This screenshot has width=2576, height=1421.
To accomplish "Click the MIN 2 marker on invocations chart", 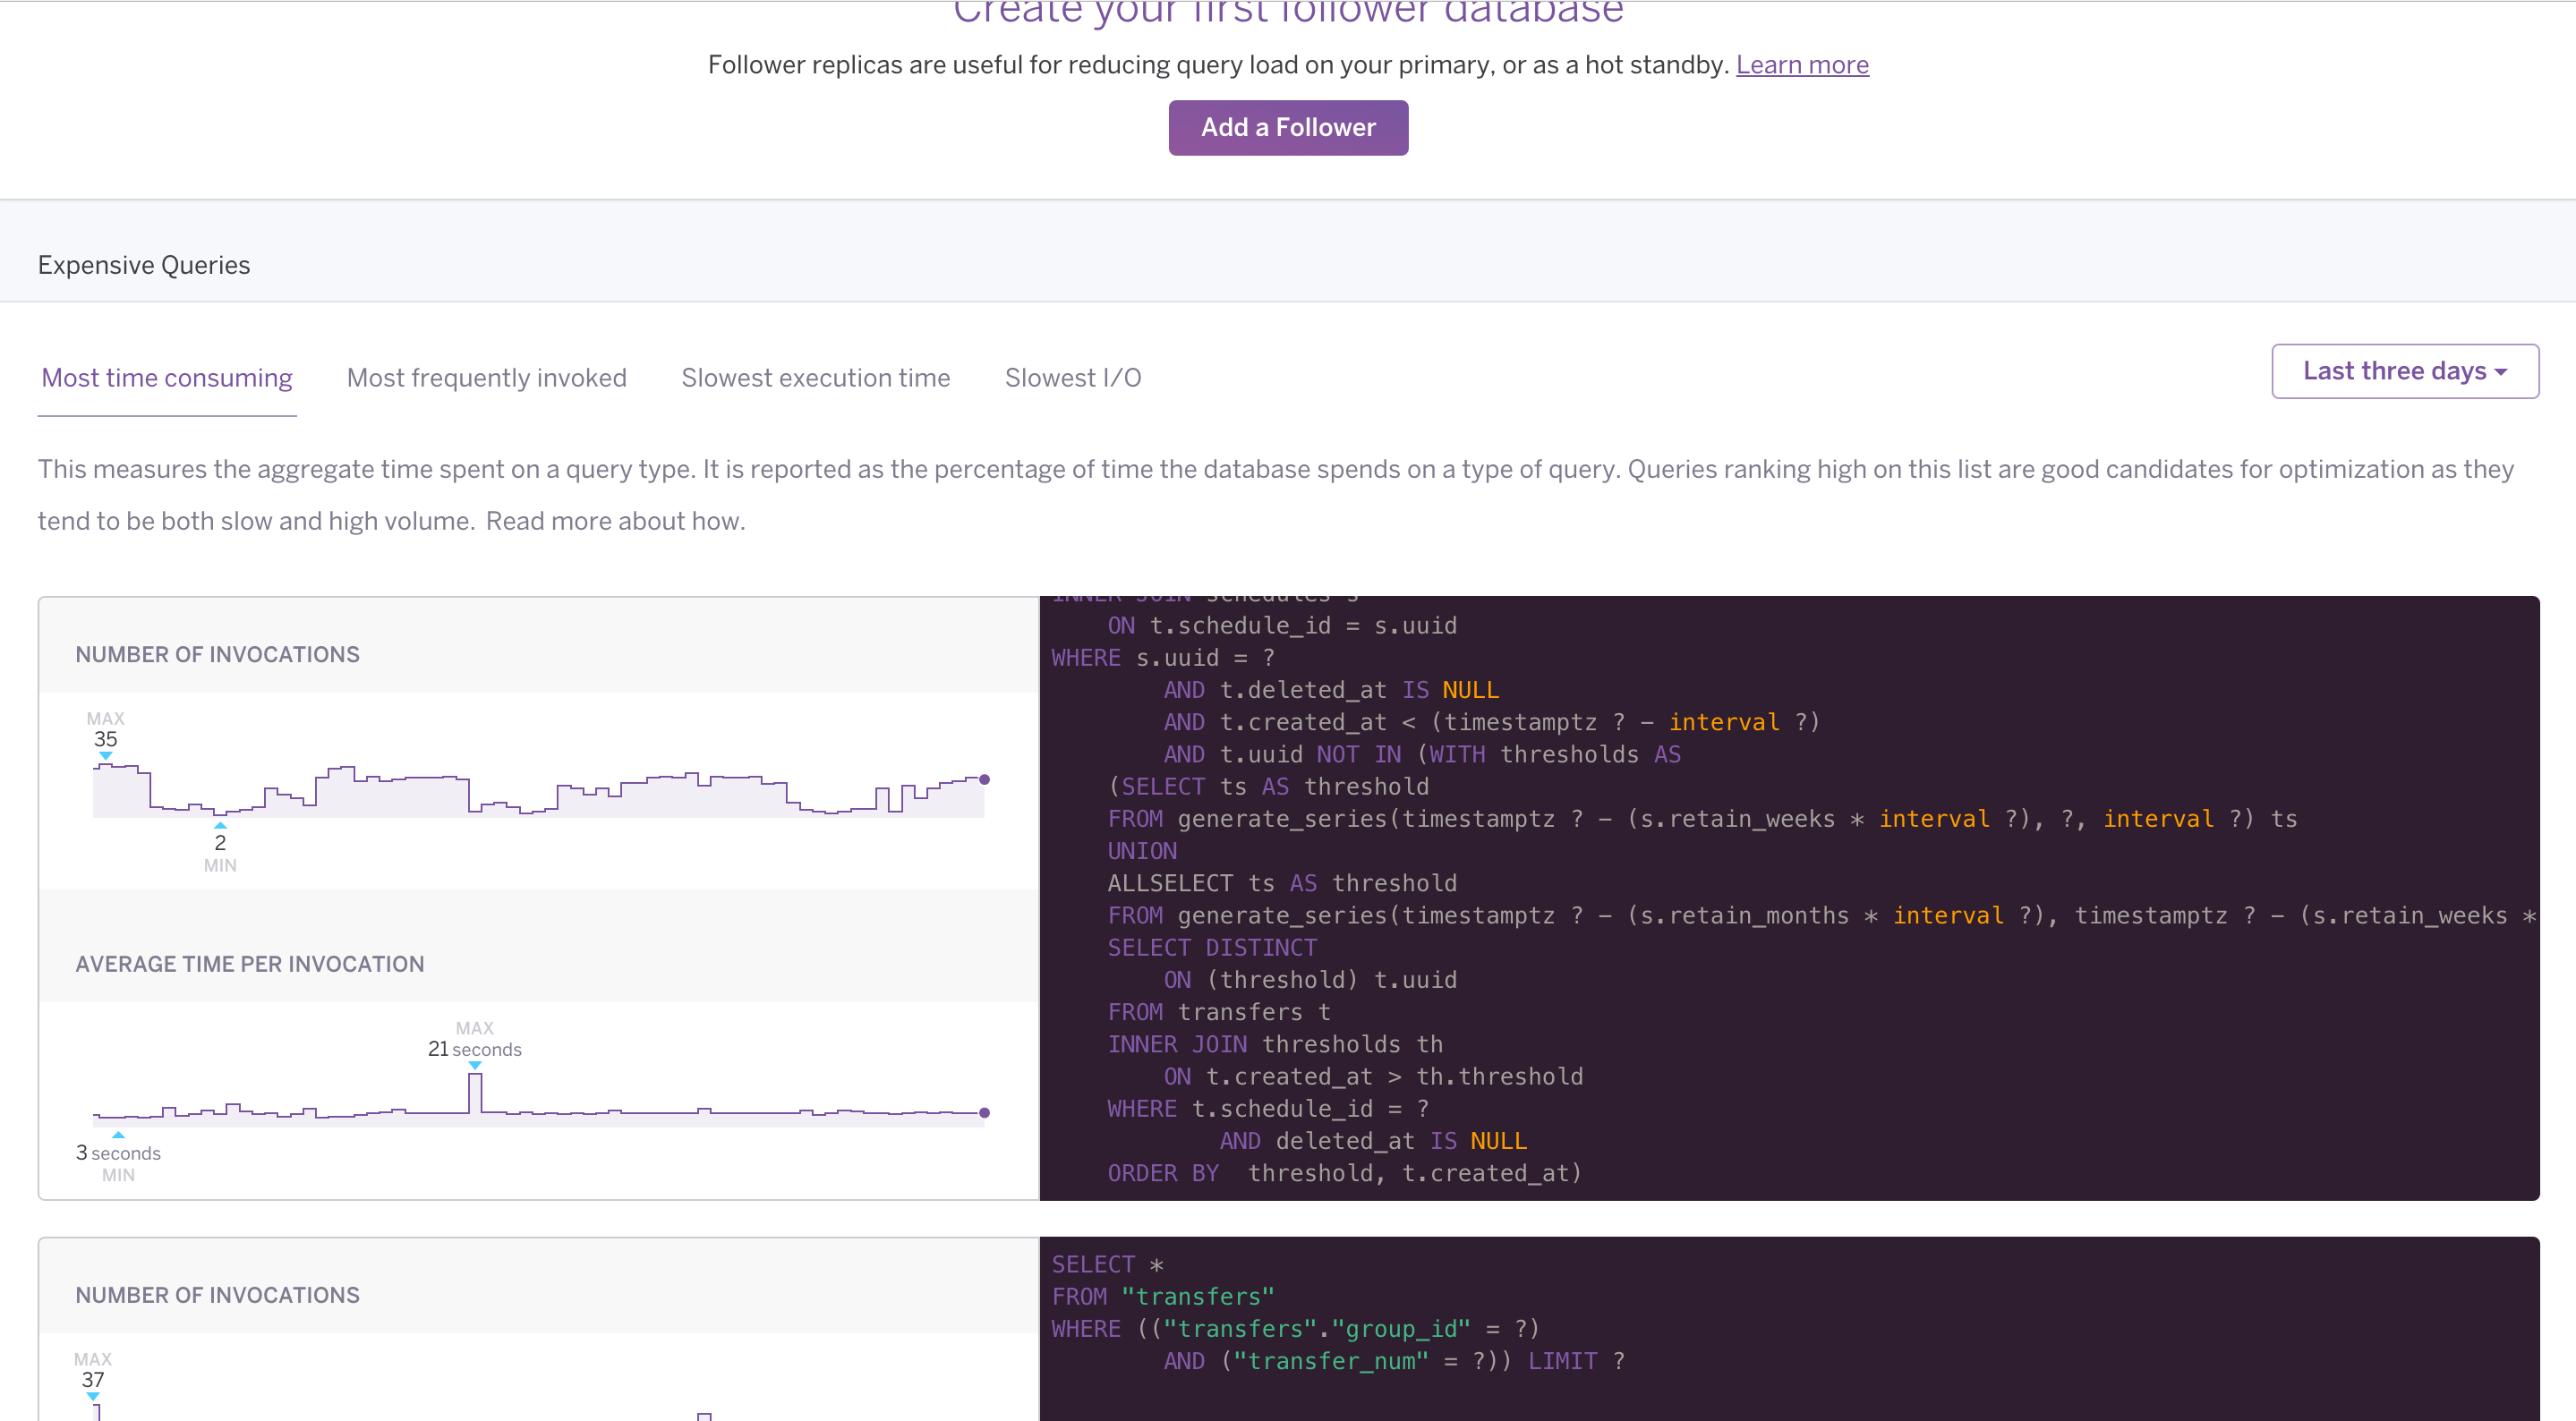I will coord(219,842).
